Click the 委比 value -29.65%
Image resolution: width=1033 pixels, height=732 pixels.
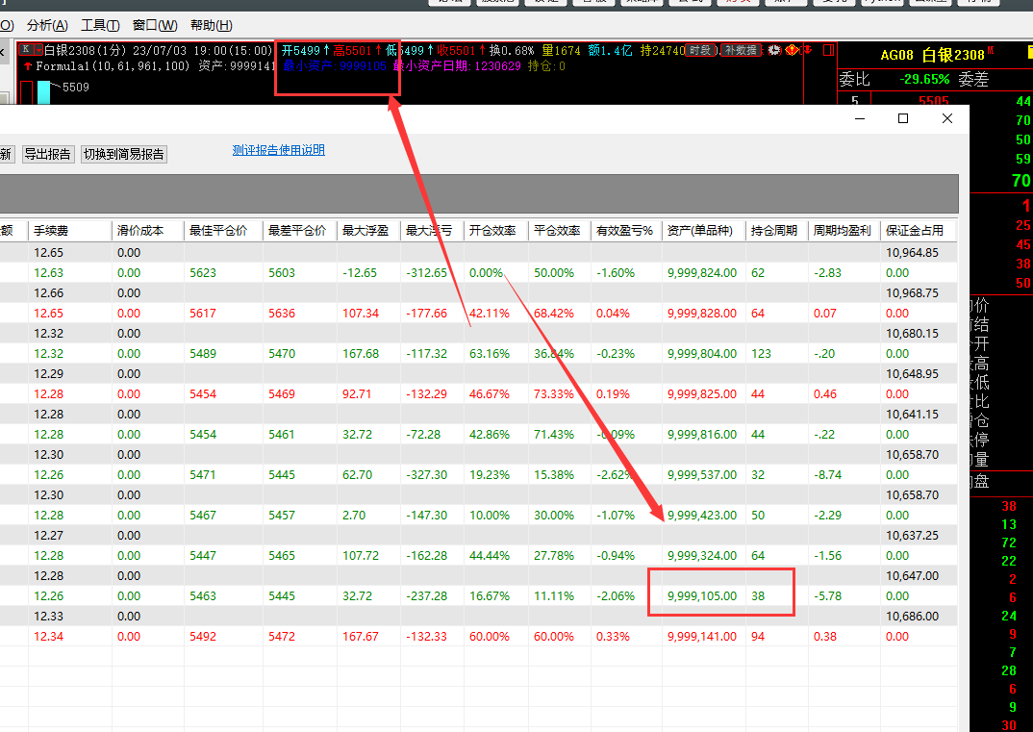(x=925, y=80)
